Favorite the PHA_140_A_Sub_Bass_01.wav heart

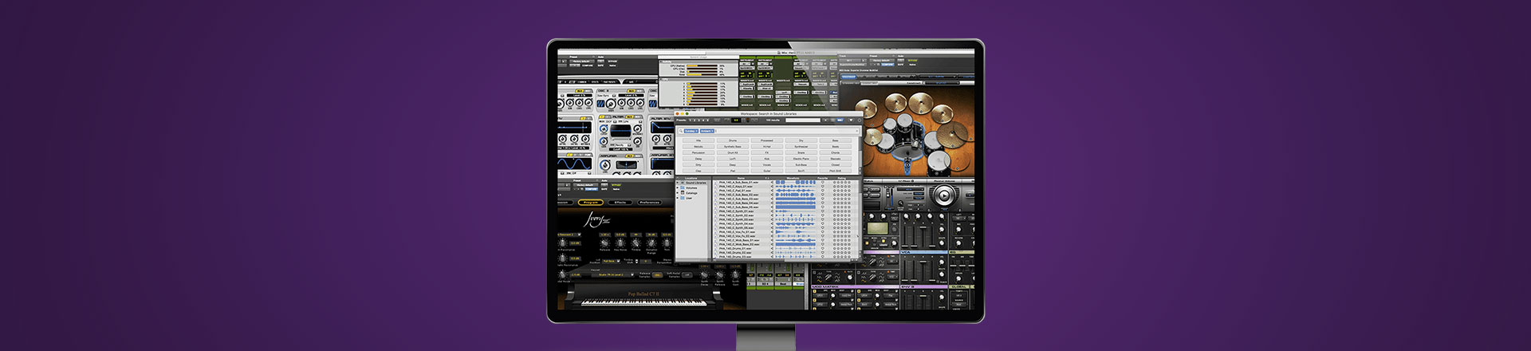(822, 182)
